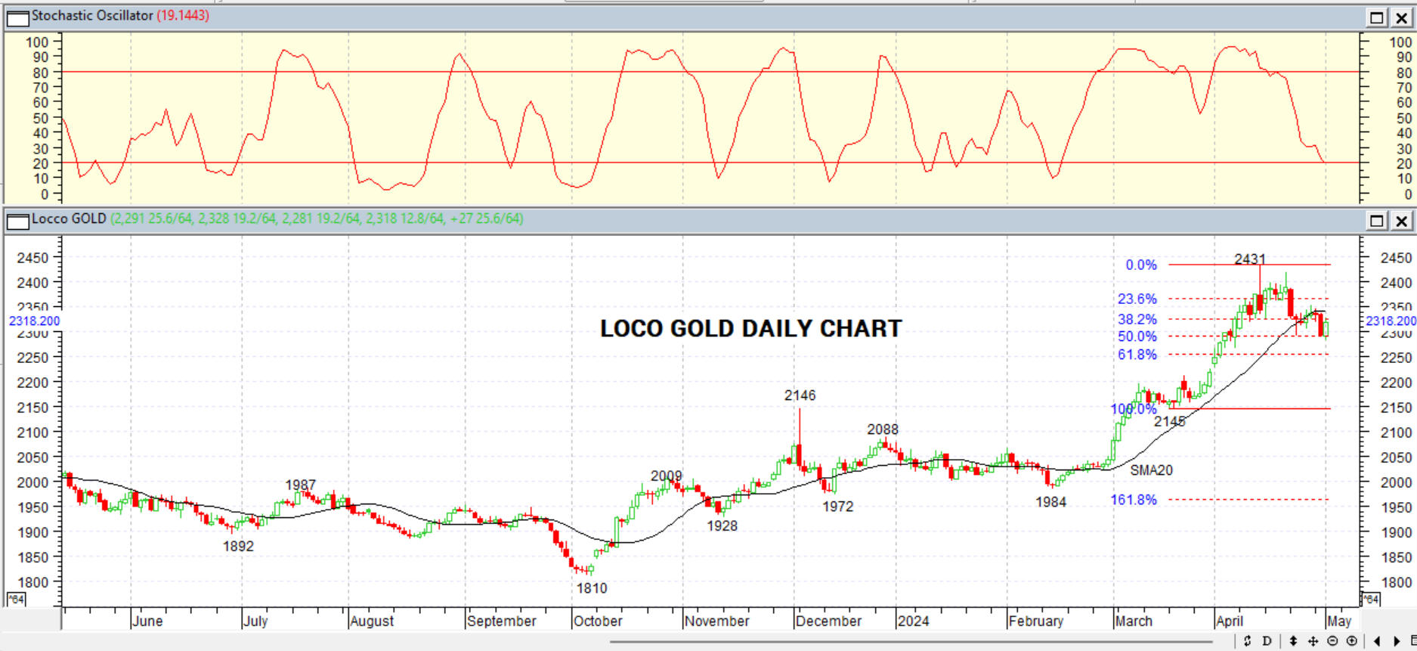Select the 61.8% Fibonacci level label

coord(1137,355)
